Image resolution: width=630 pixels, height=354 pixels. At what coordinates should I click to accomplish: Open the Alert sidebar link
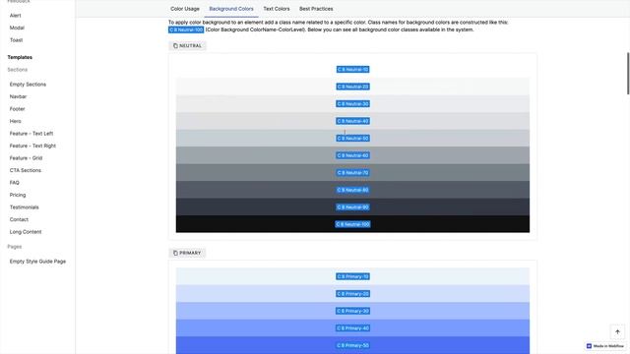tap(16, 16)
